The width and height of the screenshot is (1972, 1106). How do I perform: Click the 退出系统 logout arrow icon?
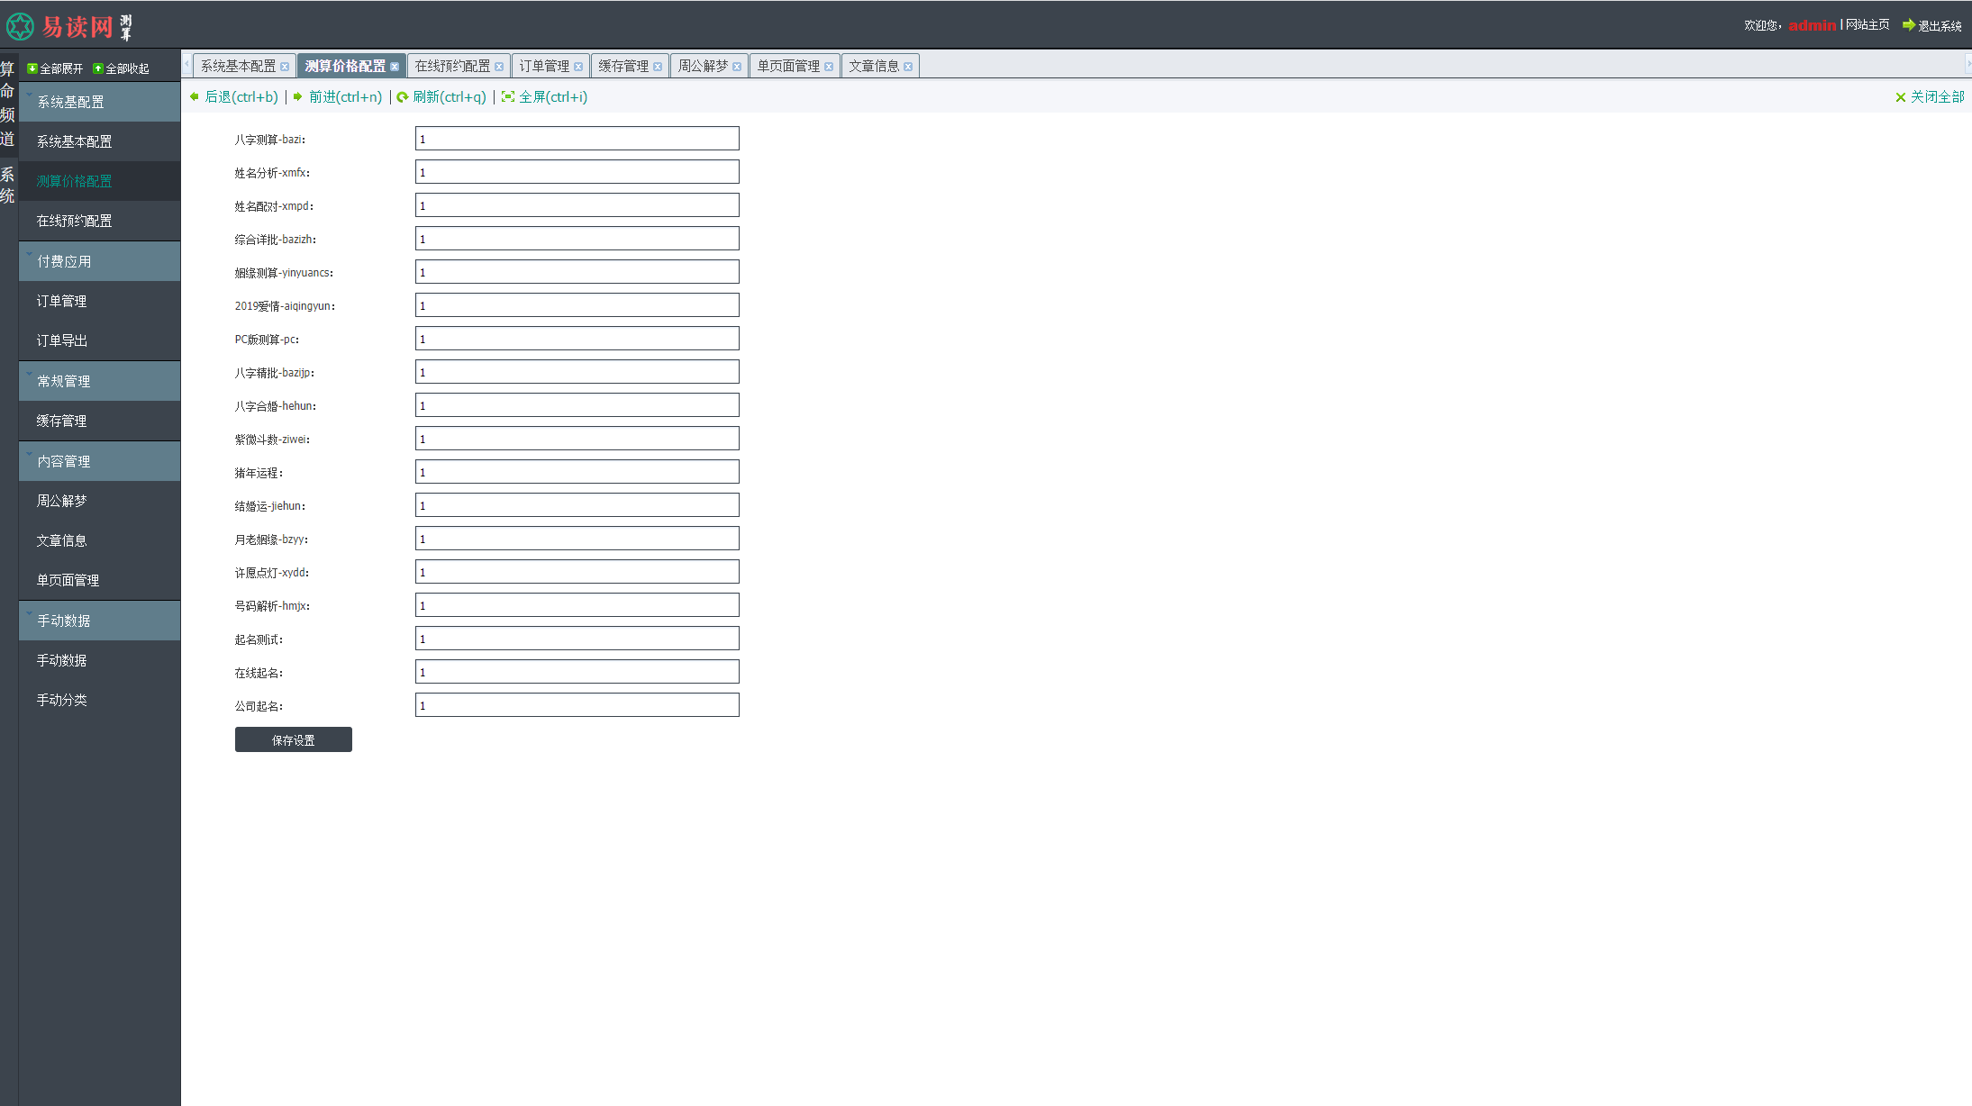1908,25
